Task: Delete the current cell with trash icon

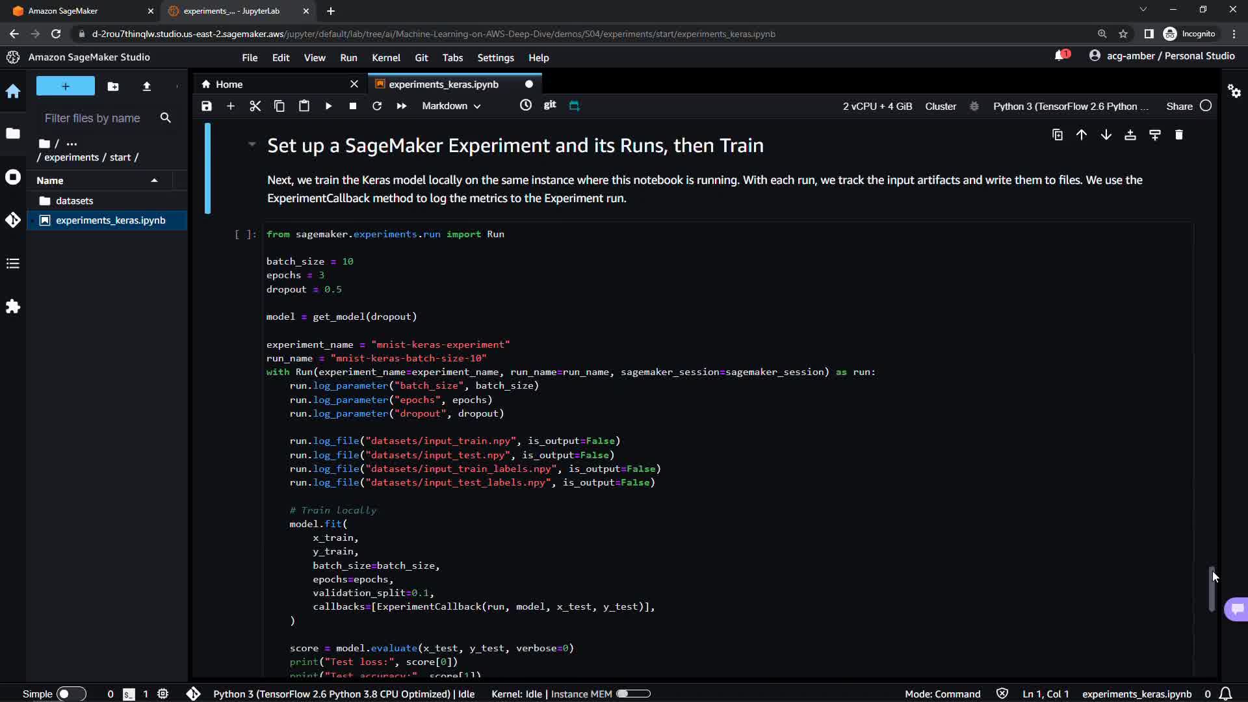Action: tap(1179, 135)
